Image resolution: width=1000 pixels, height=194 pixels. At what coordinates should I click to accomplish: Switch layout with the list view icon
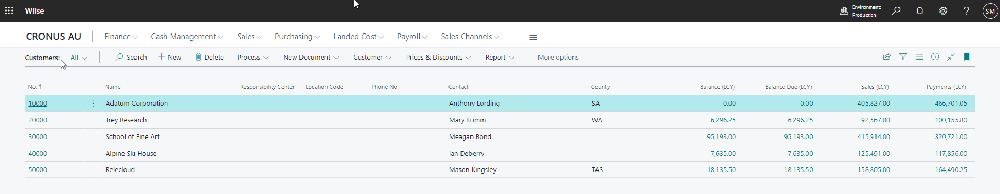(x=919, y=57)
